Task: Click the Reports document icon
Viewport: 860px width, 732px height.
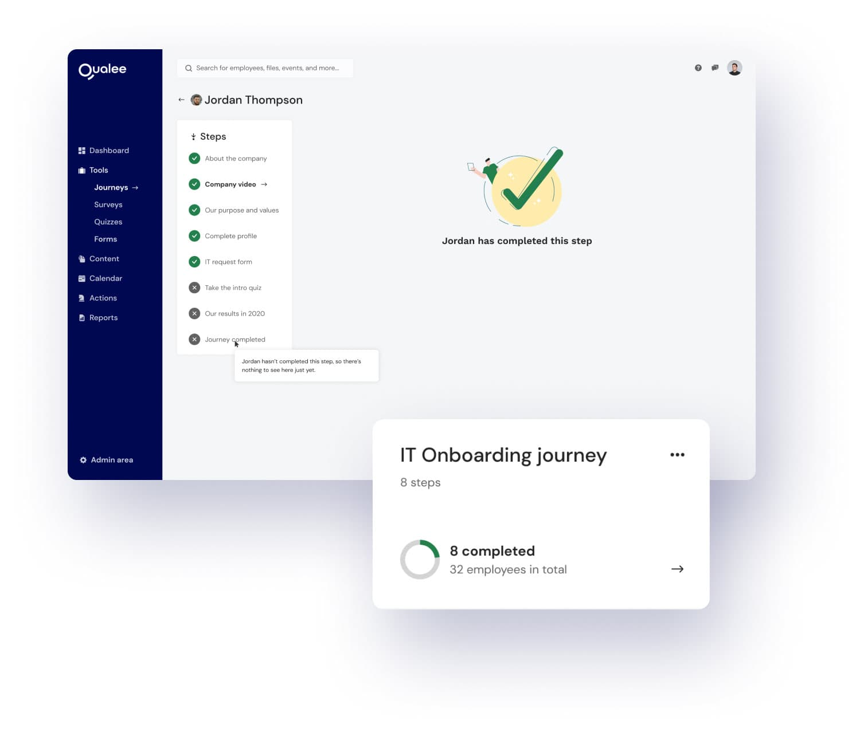Action: [81, 318]
